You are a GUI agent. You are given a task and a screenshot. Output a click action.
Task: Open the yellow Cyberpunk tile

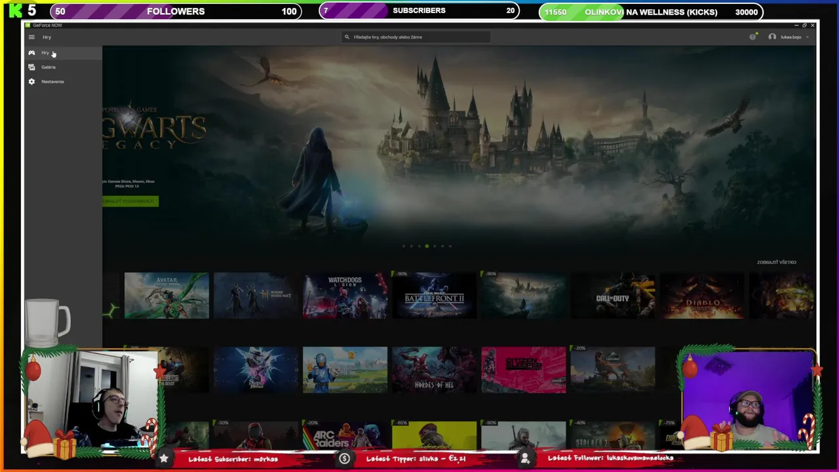(434, 436)
